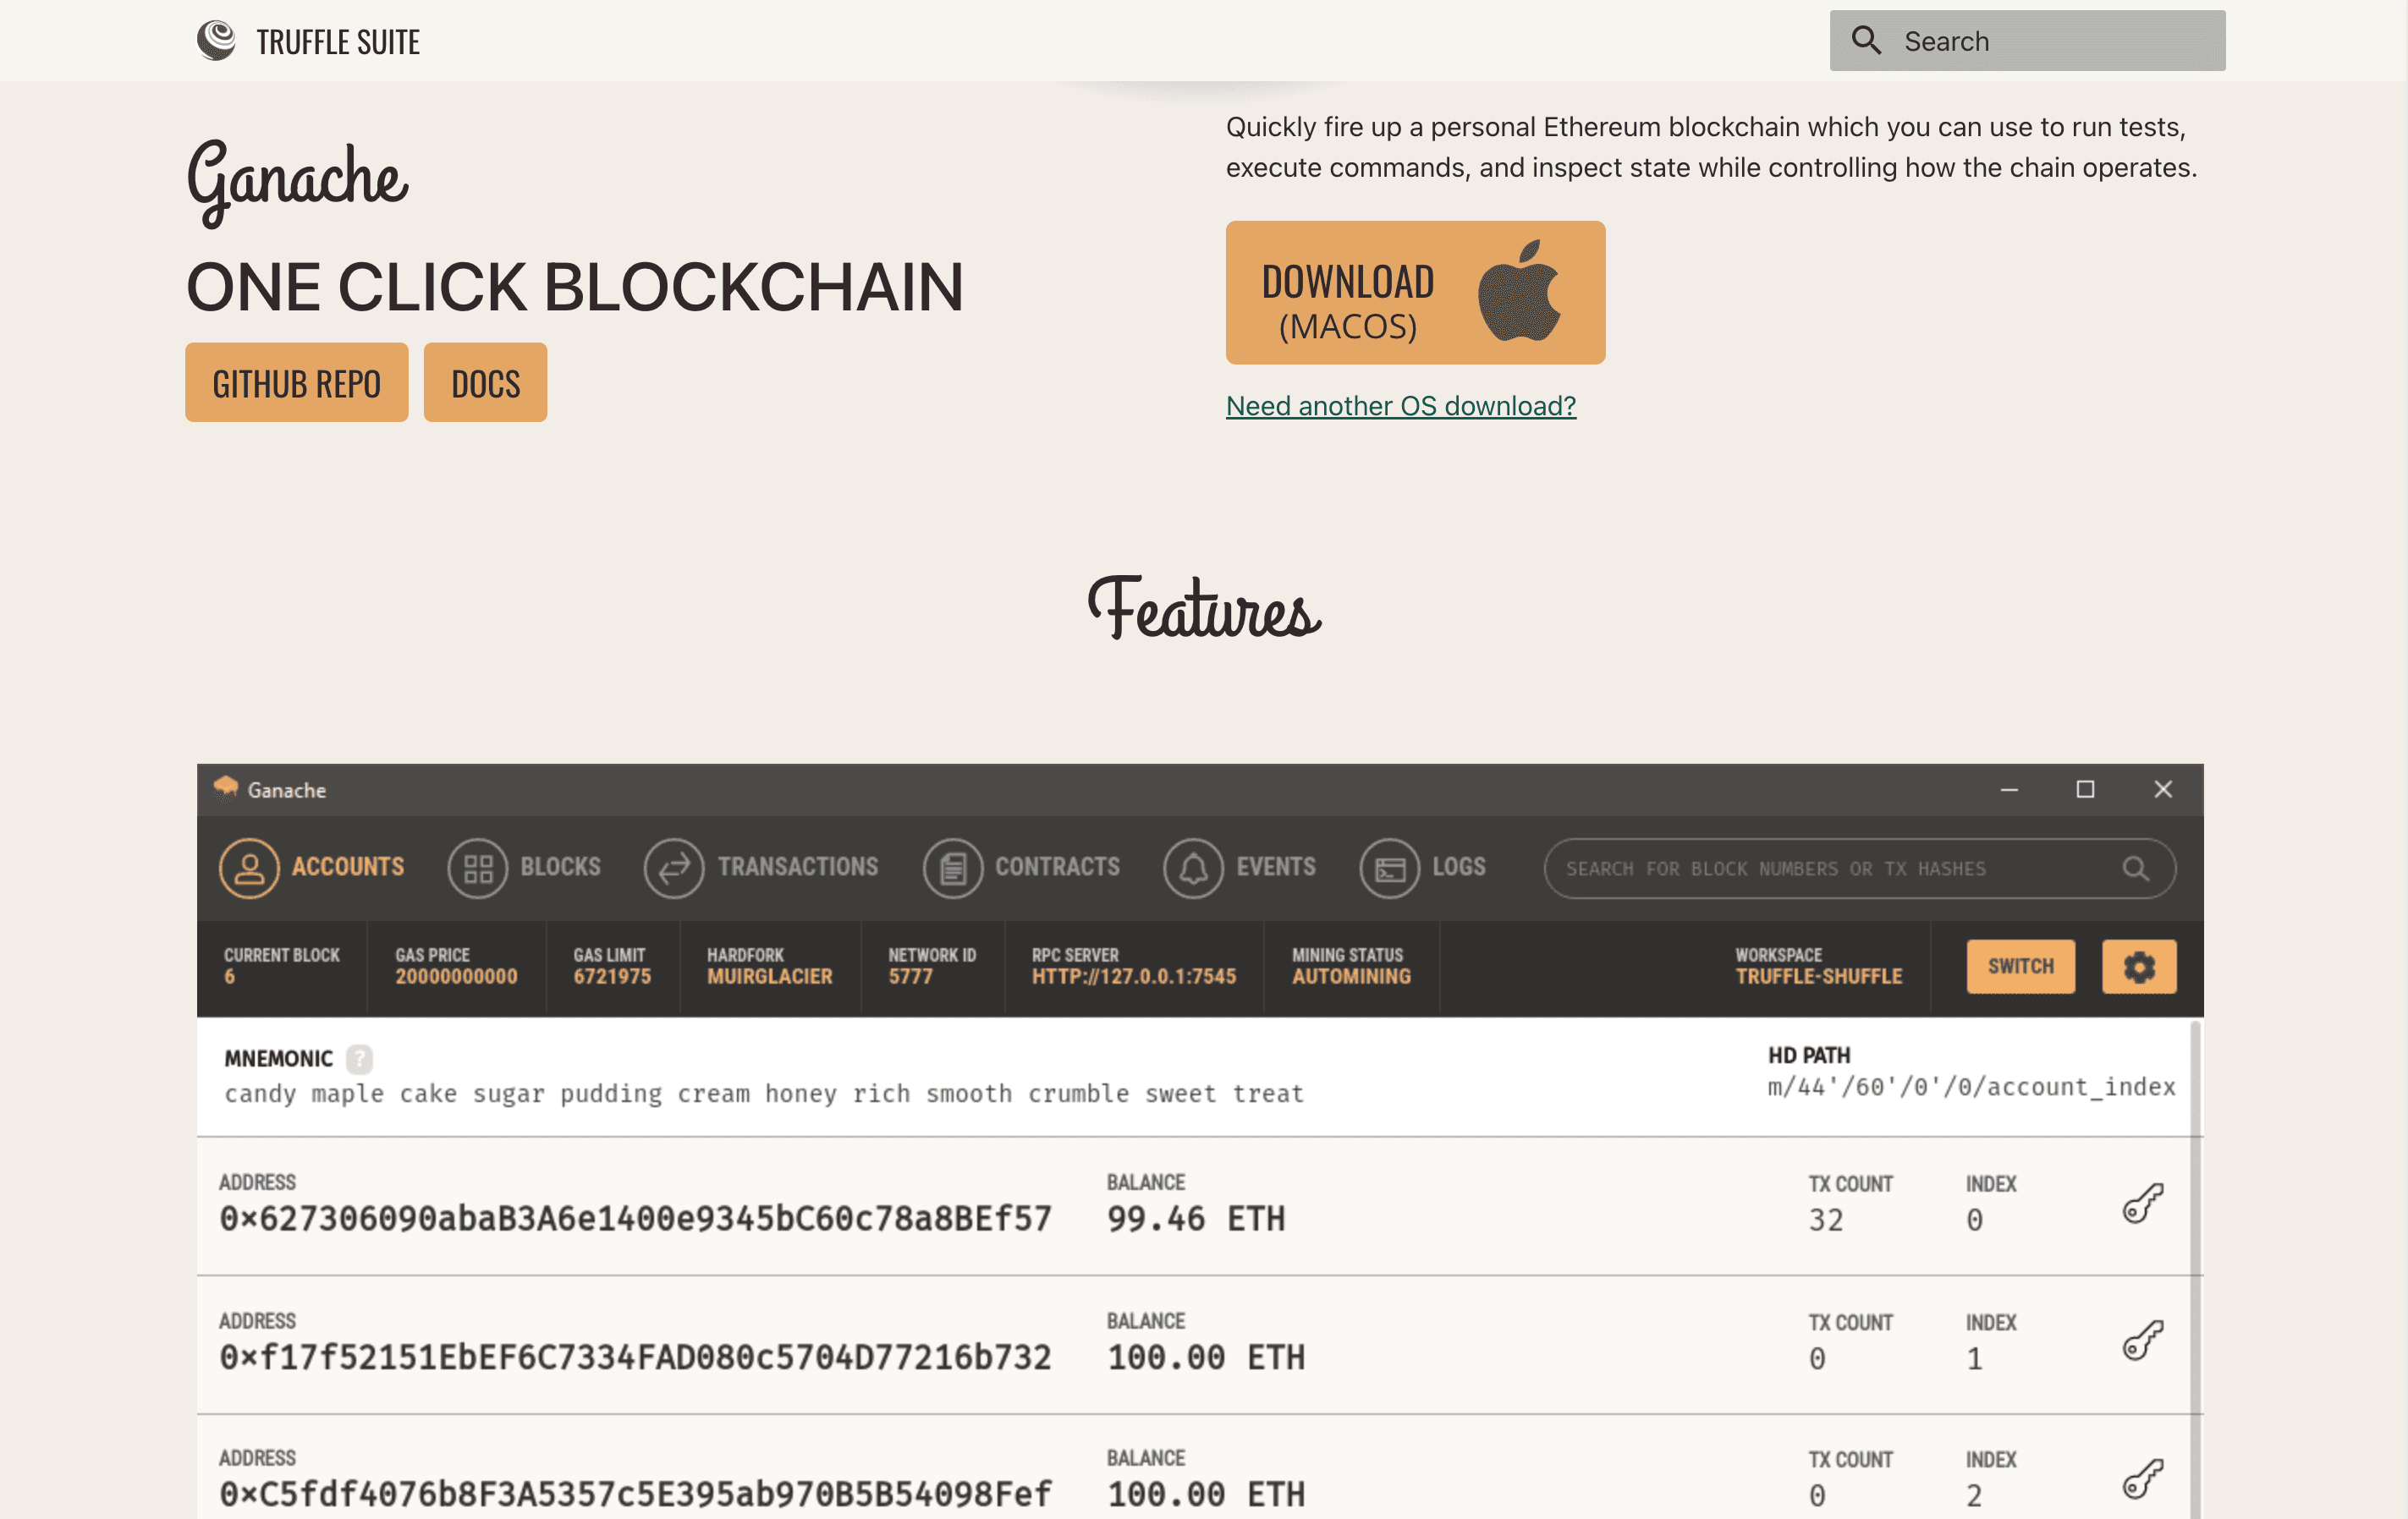
Task: Click the Apple logo on Download button
Action: pyautogui.click(x=1519, y=291)
